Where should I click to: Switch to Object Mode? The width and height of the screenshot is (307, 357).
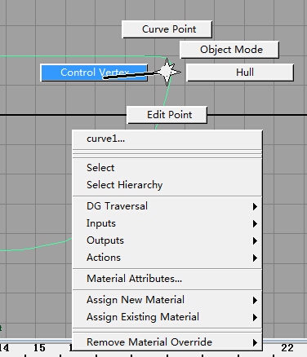229,50
